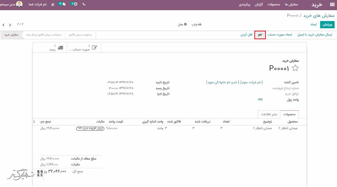Click the ویرایش edit button

[x=327, y=25]
